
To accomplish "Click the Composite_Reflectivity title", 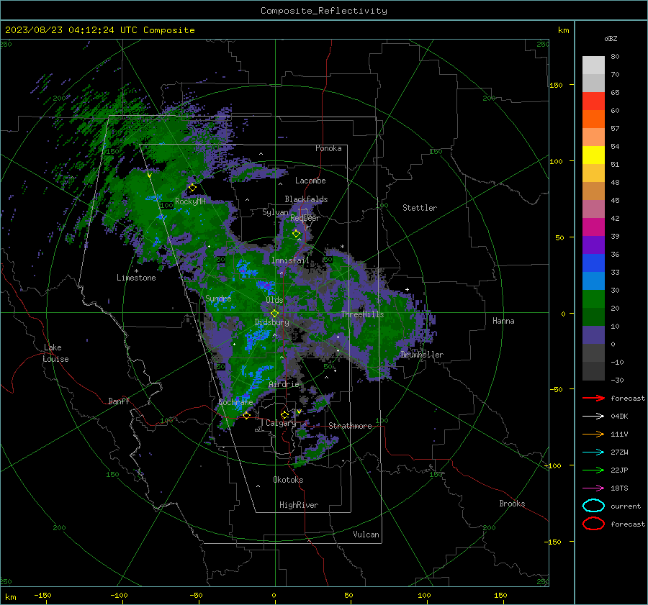I will point(324,11).
